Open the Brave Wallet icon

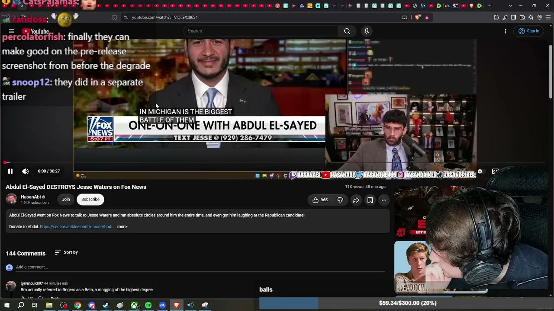[x=522, y=17]
